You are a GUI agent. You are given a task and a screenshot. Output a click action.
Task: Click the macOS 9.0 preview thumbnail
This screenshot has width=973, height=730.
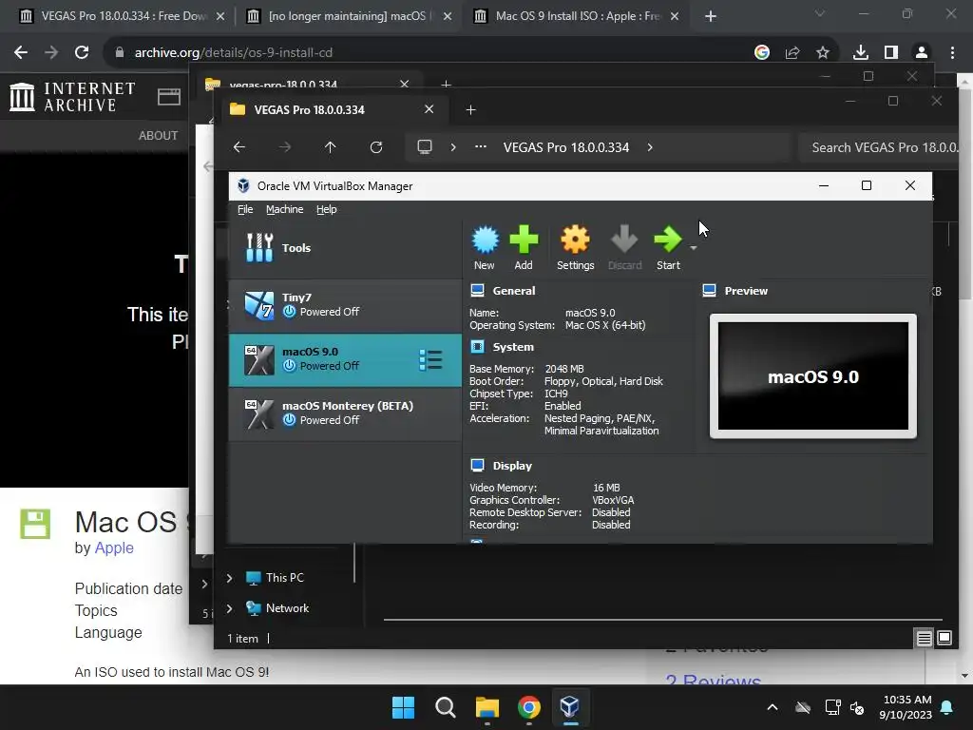(x=813, y=376)
